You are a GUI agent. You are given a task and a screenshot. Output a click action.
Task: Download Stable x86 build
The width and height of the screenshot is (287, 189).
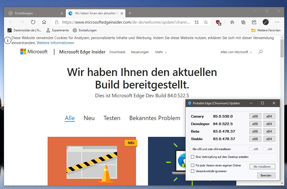point(255,139)
